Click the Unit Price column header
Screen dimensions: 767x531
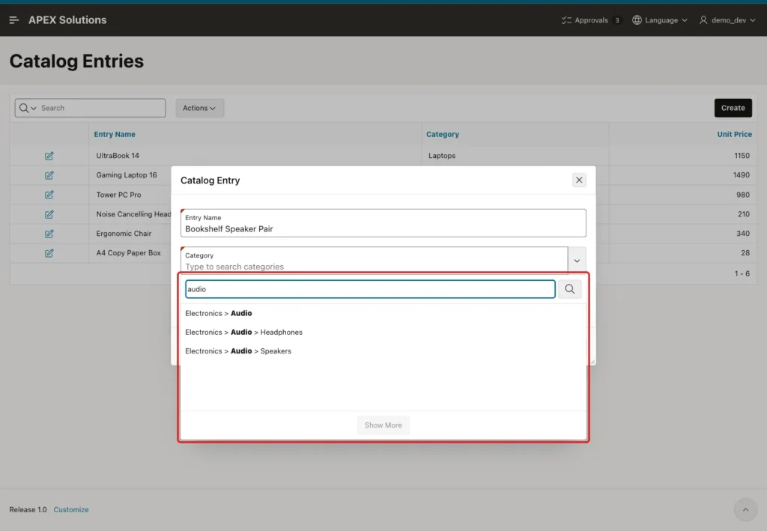(734, 135)
